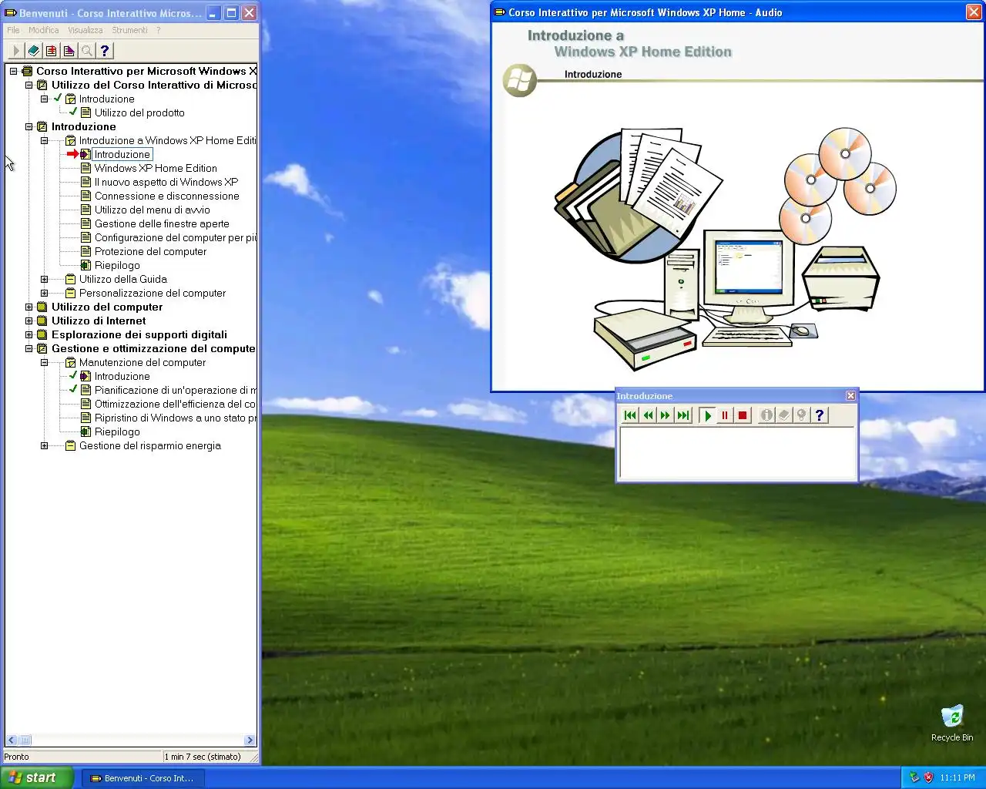The height and width of the screenshot is (789, 986).
Task: Open Recycle Bin icon on desktop
Action: [x=952, y=723]
